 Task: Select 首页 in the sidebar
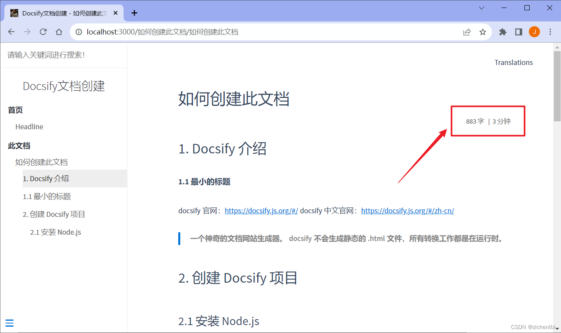(15, 110)
